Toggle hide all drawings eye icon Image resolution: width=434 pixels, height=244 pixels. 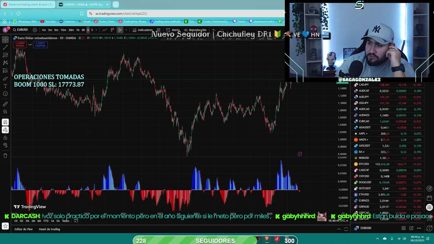[x=5, y=145]
